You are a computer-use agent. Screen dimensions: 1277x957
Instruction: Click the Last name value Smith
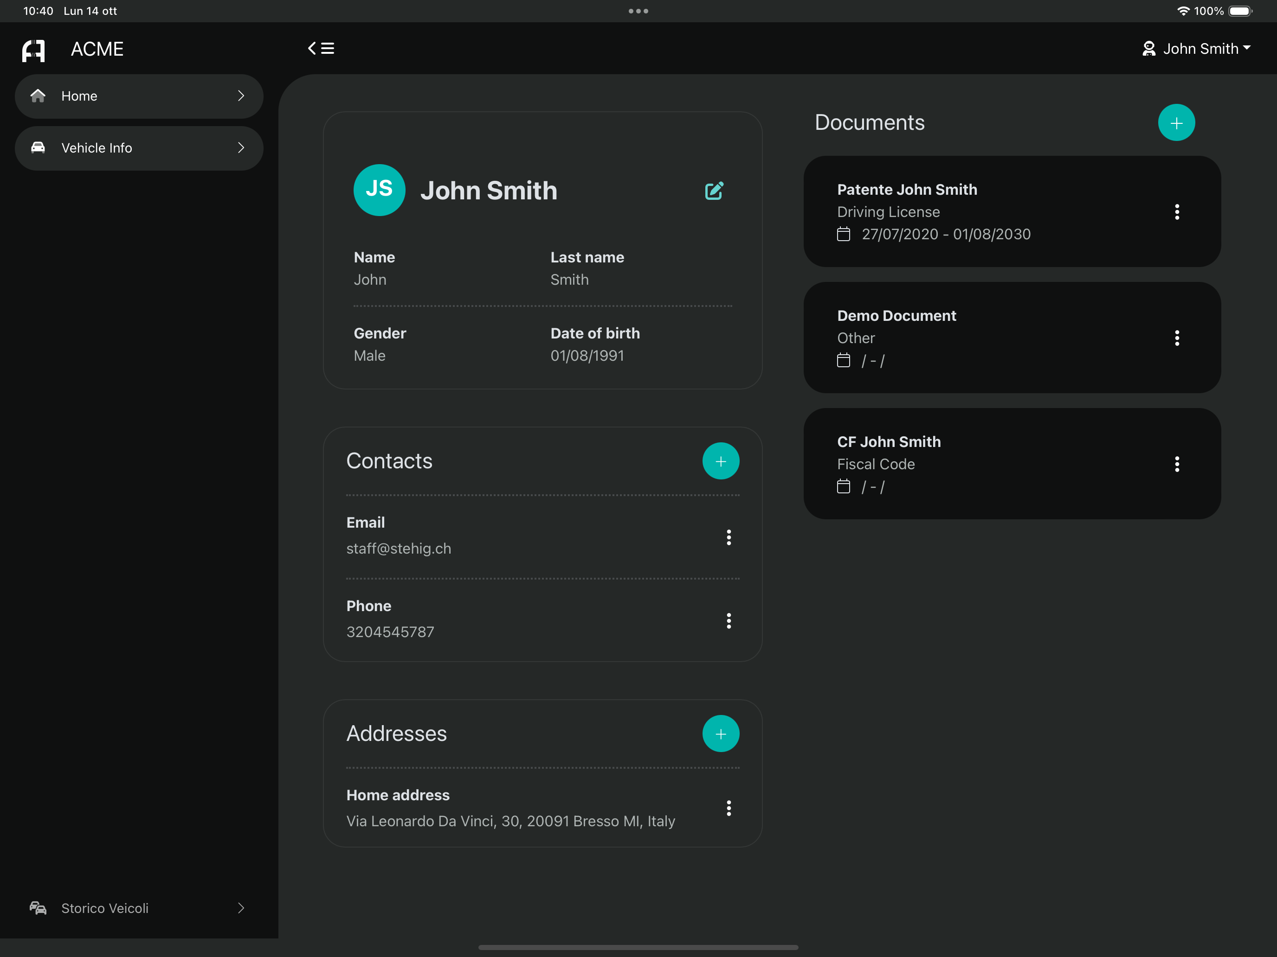569,280
